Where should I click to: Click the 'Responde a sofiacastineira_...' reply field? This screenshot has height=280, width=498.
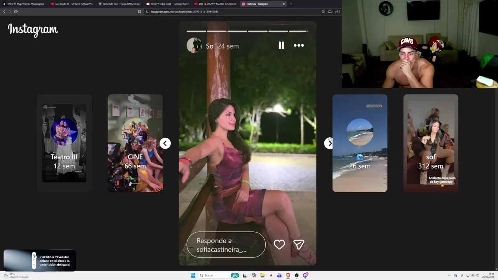tap(226, 245)
